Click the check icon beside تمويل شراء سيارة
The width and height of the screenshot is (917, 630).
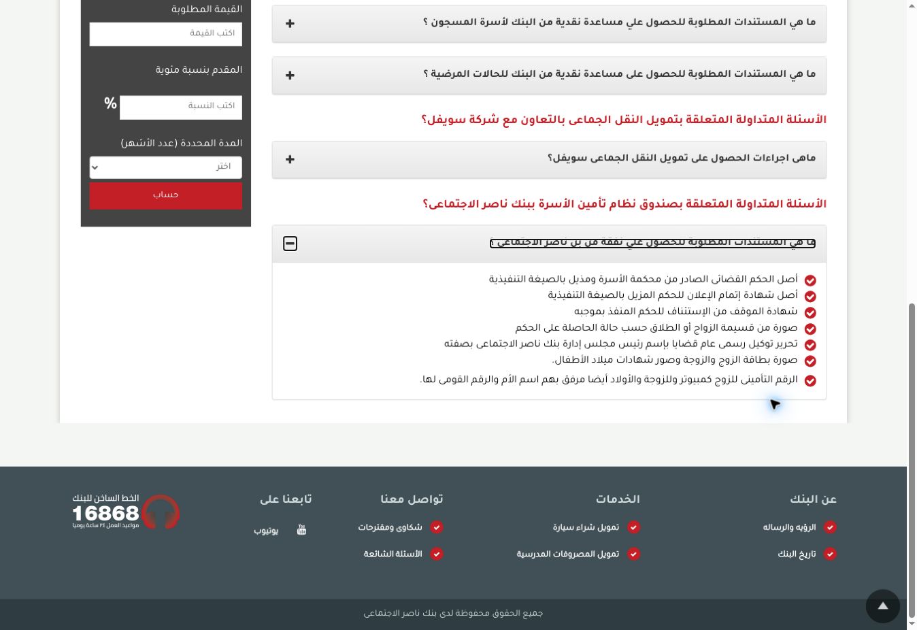633,527
